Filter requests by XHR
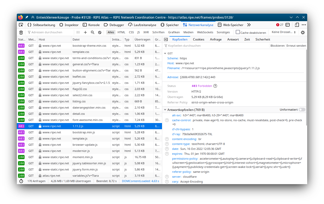Image resolution: width=324 pixels, height=204 pixels. pyautogui.click(x=146, y=32)
